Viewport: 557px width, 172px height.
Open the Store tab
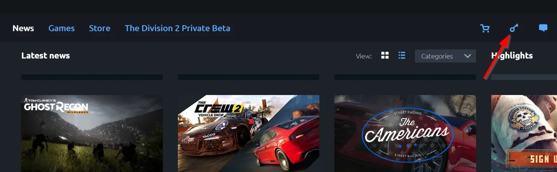[x=100, y=28]
